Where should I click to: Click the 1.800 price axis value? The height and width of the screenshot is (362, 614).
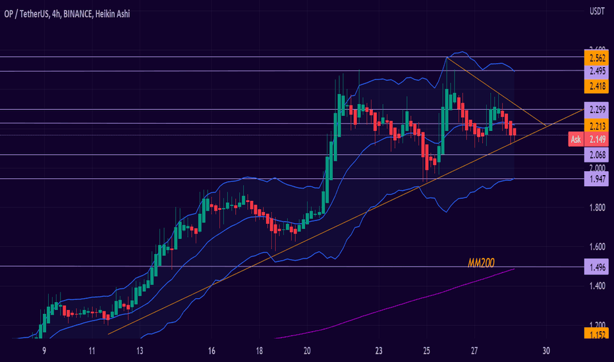(597, 207)
